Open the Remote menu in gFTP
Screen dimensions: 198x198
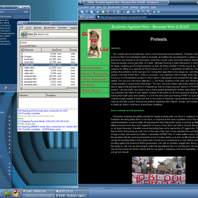[x=38, y=28]
